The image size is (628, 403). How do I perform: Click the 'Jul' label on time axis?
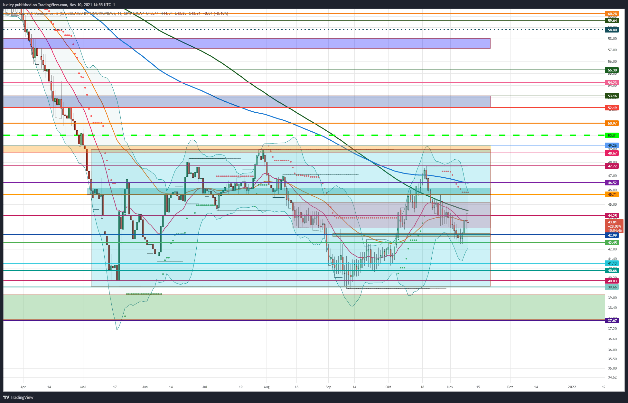coord(205,387)
